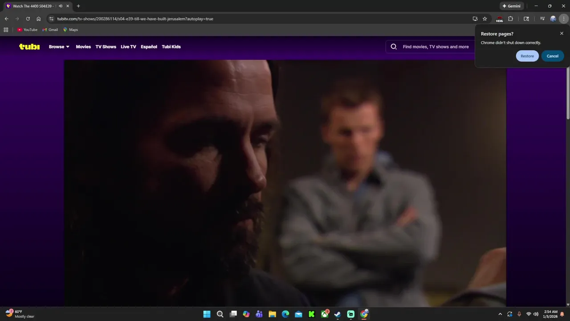Reload the Tubi page
The image size is (570, 321).
coord(28,19)
